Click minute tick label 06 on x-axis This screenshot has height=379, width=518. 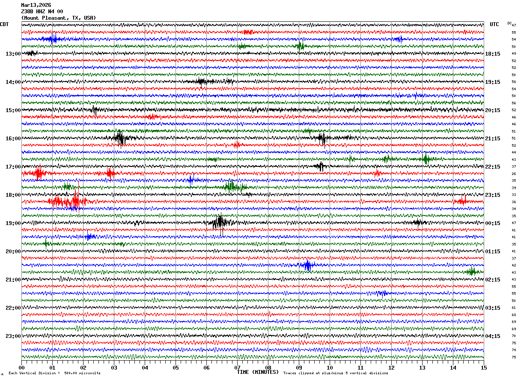point(206,367)
